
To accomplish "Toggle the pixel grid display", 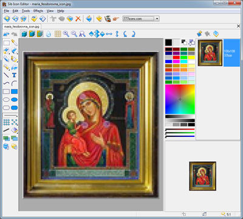I will (58, 34).
